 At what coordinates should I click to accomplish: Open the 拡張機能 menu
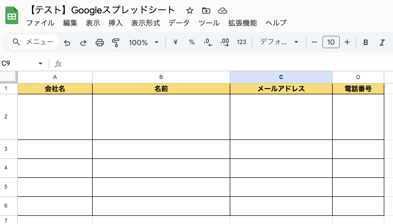243,23
